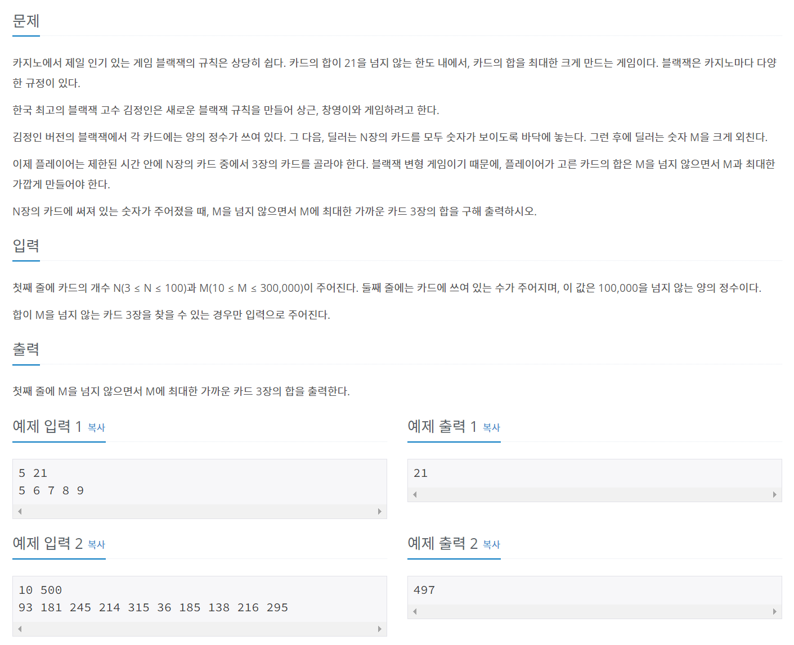Screen dimensions: 794x645
Task: Click left scroll arrow in 예제 입력 1 box
Action: pyautogui.click(x=20, y=511)
